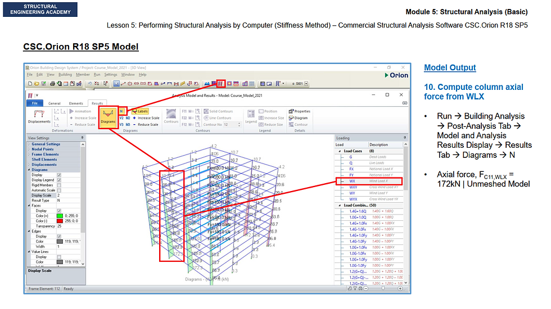The height and width of the screenshot is (309, 551).
Task: Expand General Settings section
Action: click(29, 144)
